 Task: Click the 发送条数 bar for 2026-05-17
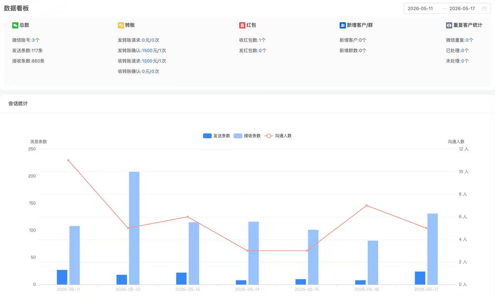click(420, 278)
